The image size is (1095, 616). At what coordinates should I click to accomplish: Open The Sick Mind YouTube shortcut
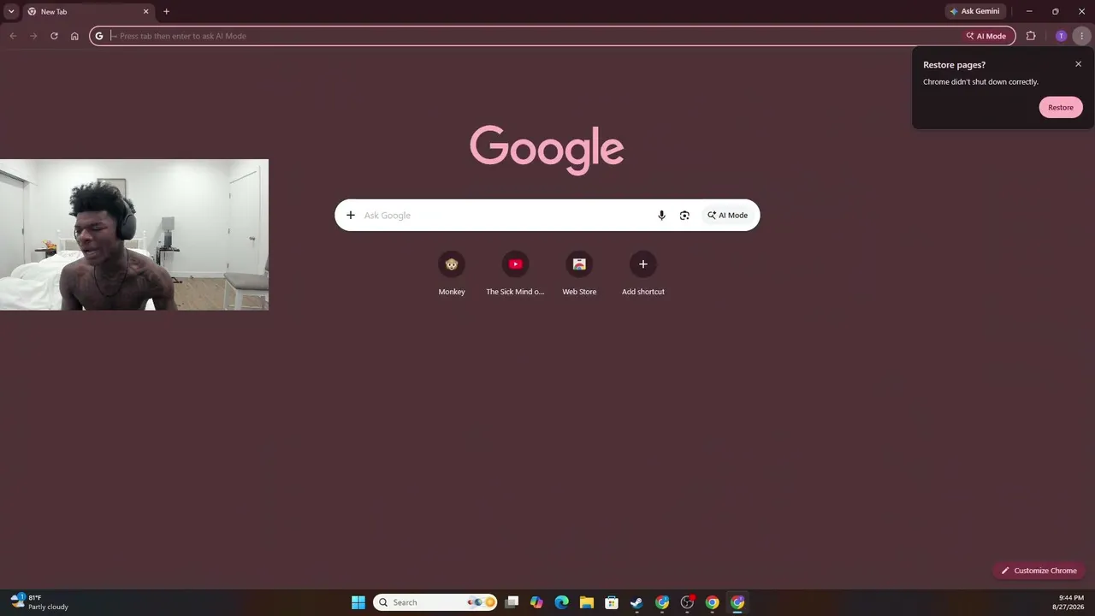coord(515,274)
